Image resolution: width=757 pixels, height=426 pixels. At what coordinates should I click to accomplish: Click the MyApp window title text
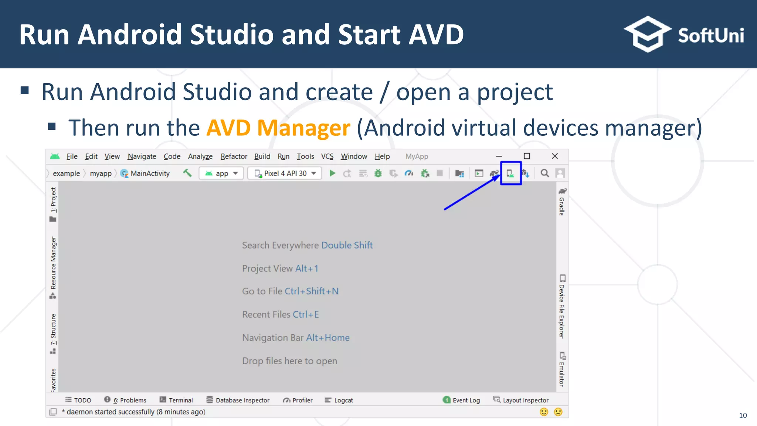[x=417, y=156]
